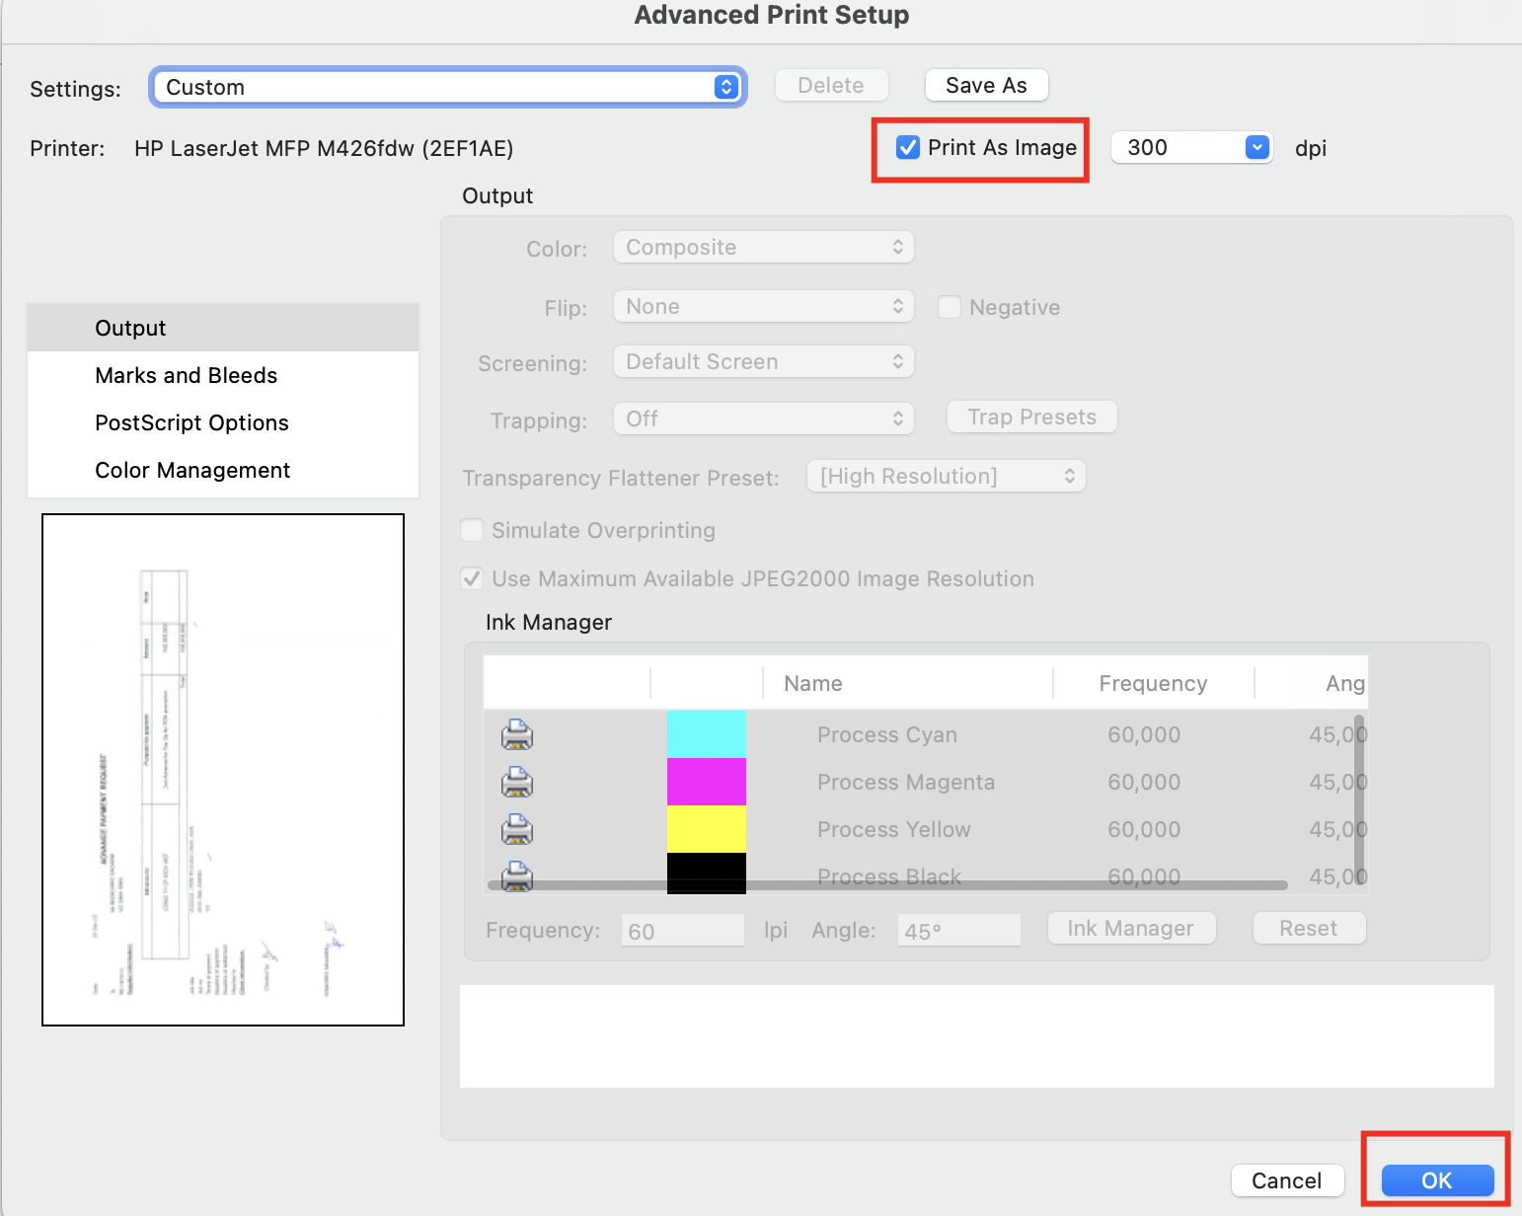Click the printer icon beside Process Magenta
Screen dimensions: 1522x1216
point(517,783)
